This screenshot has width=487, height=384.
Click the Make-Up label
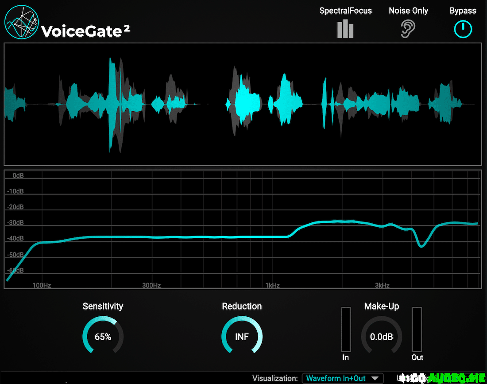[x=381, y=306]
